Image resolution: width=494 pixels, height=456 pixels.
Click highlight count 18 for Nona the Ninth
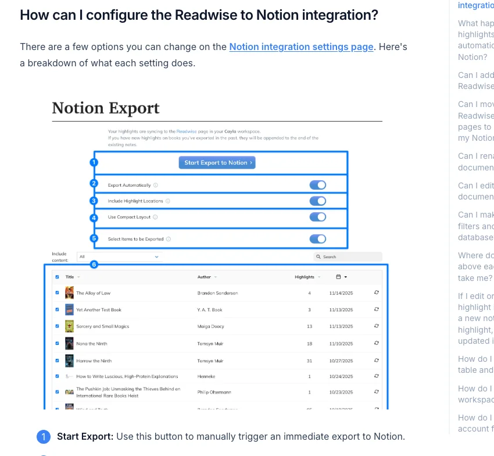coord(309,343)
